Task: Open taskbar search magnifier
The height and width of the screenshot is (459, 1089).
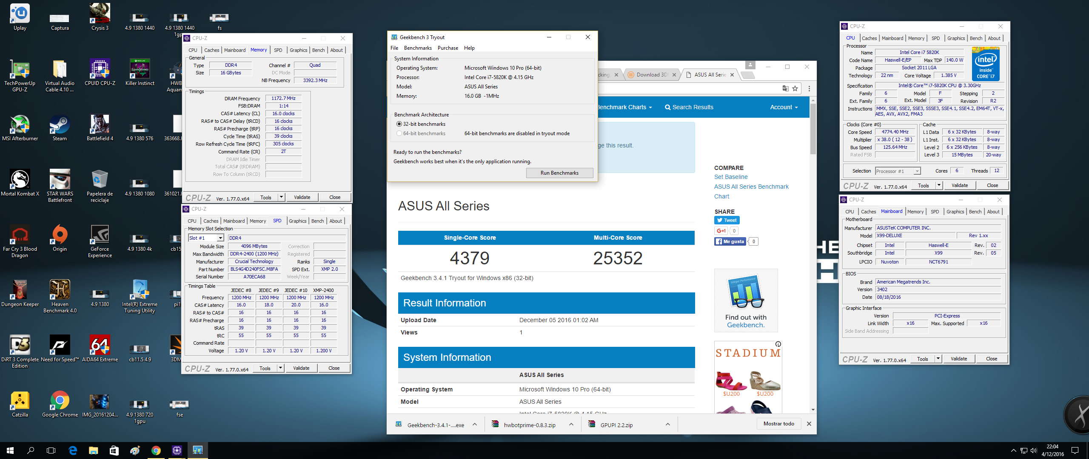Action: pyautogui.click(x=31, y=450)
